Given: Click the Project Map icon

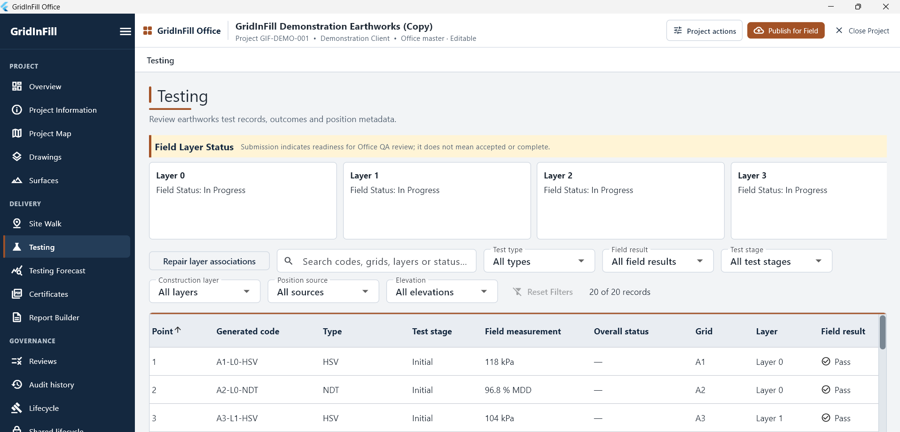Looking at the screenshot, I should [x=17, y=133].
